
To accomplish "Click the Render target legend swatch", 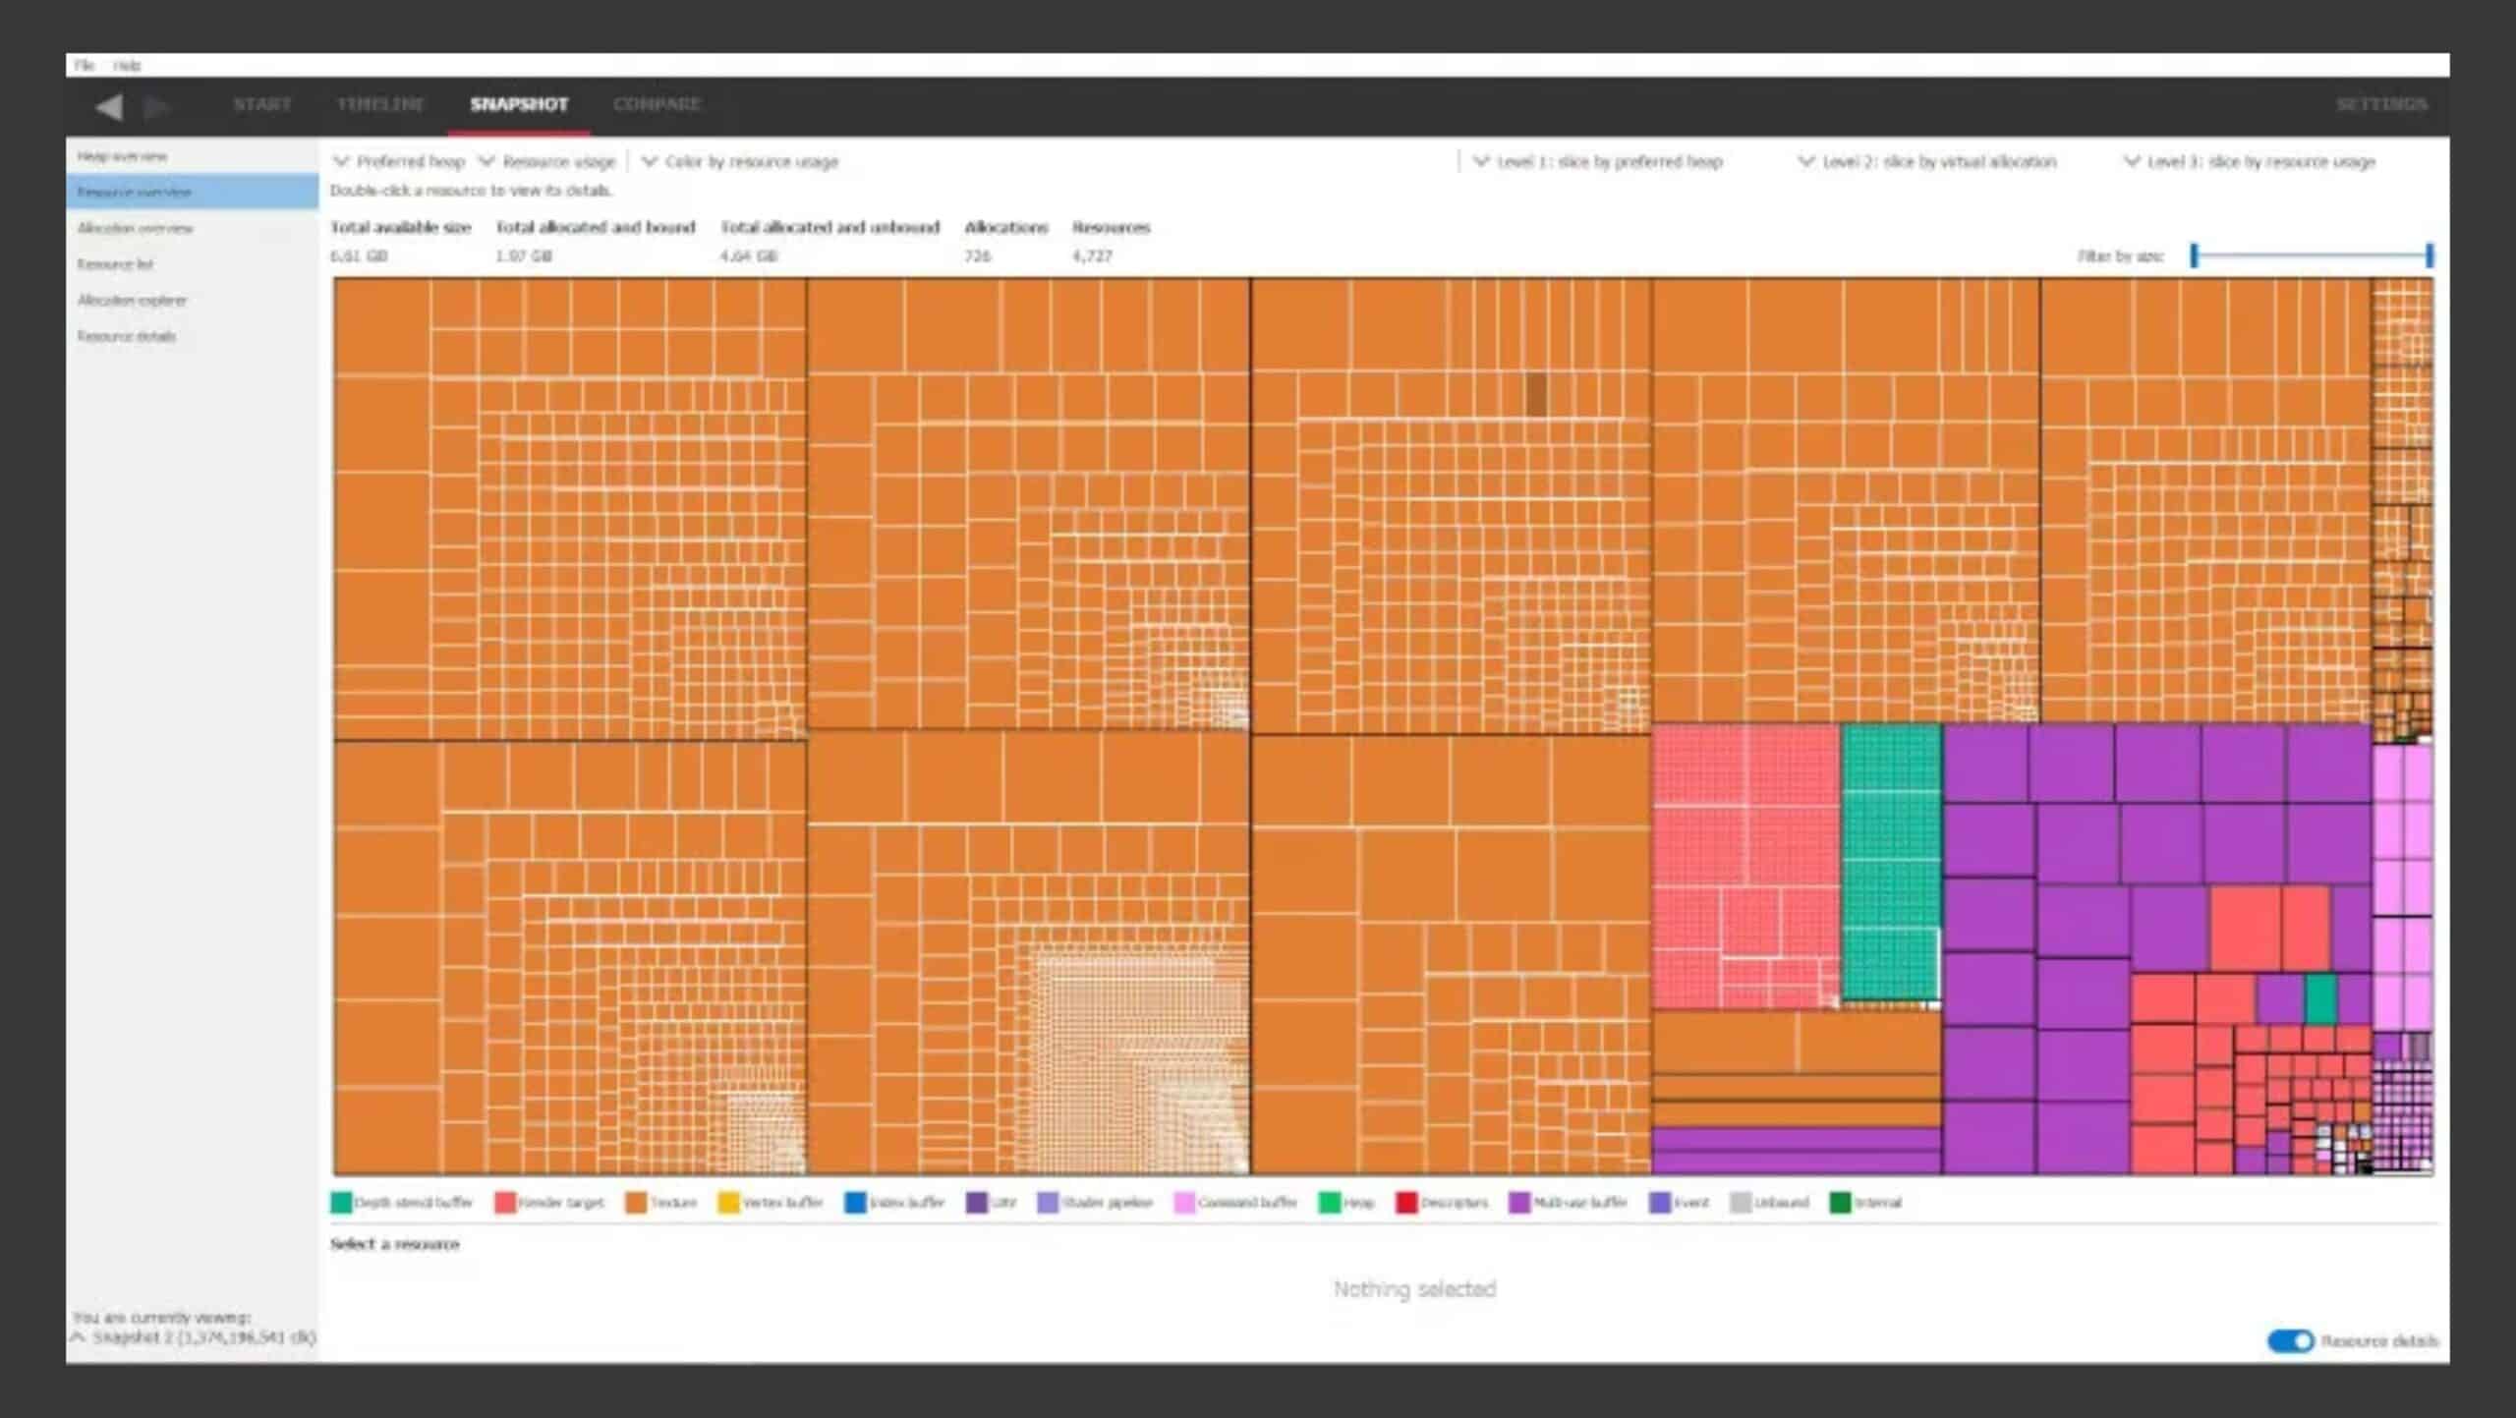I will tap(505, 1202).
